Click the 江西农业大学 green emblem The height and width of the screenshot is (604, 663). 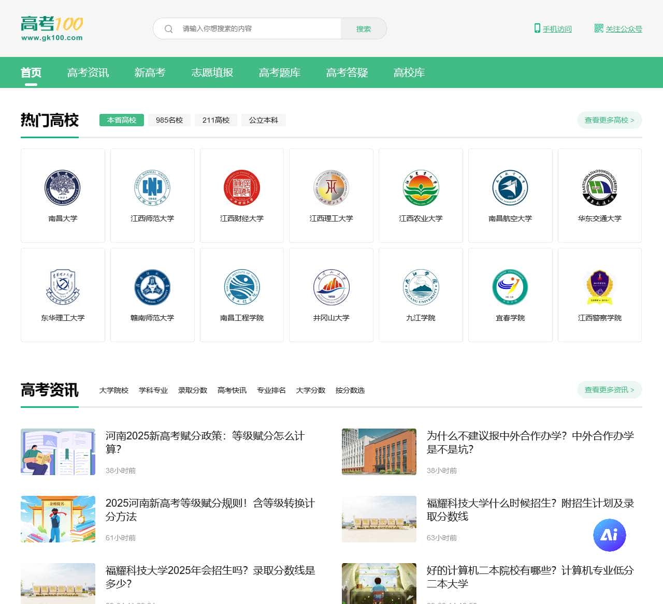(421, 188)
